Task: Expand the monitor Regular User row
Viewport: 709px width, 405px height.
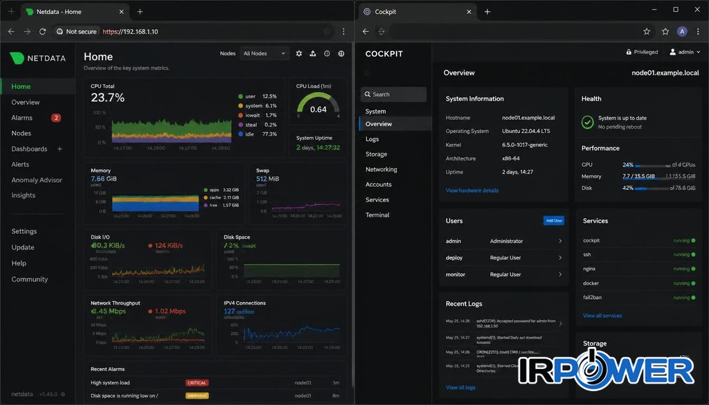Action: coord(503,274)
